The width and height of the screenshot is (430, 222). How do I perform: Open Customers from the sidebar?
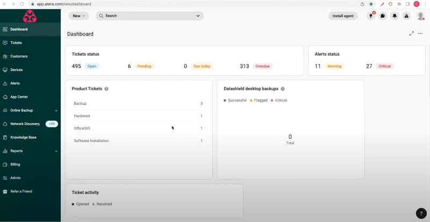click(x=30, y=56)
